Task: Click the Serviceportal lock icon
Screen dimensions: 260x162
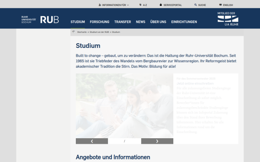Action: coord(160,5)
